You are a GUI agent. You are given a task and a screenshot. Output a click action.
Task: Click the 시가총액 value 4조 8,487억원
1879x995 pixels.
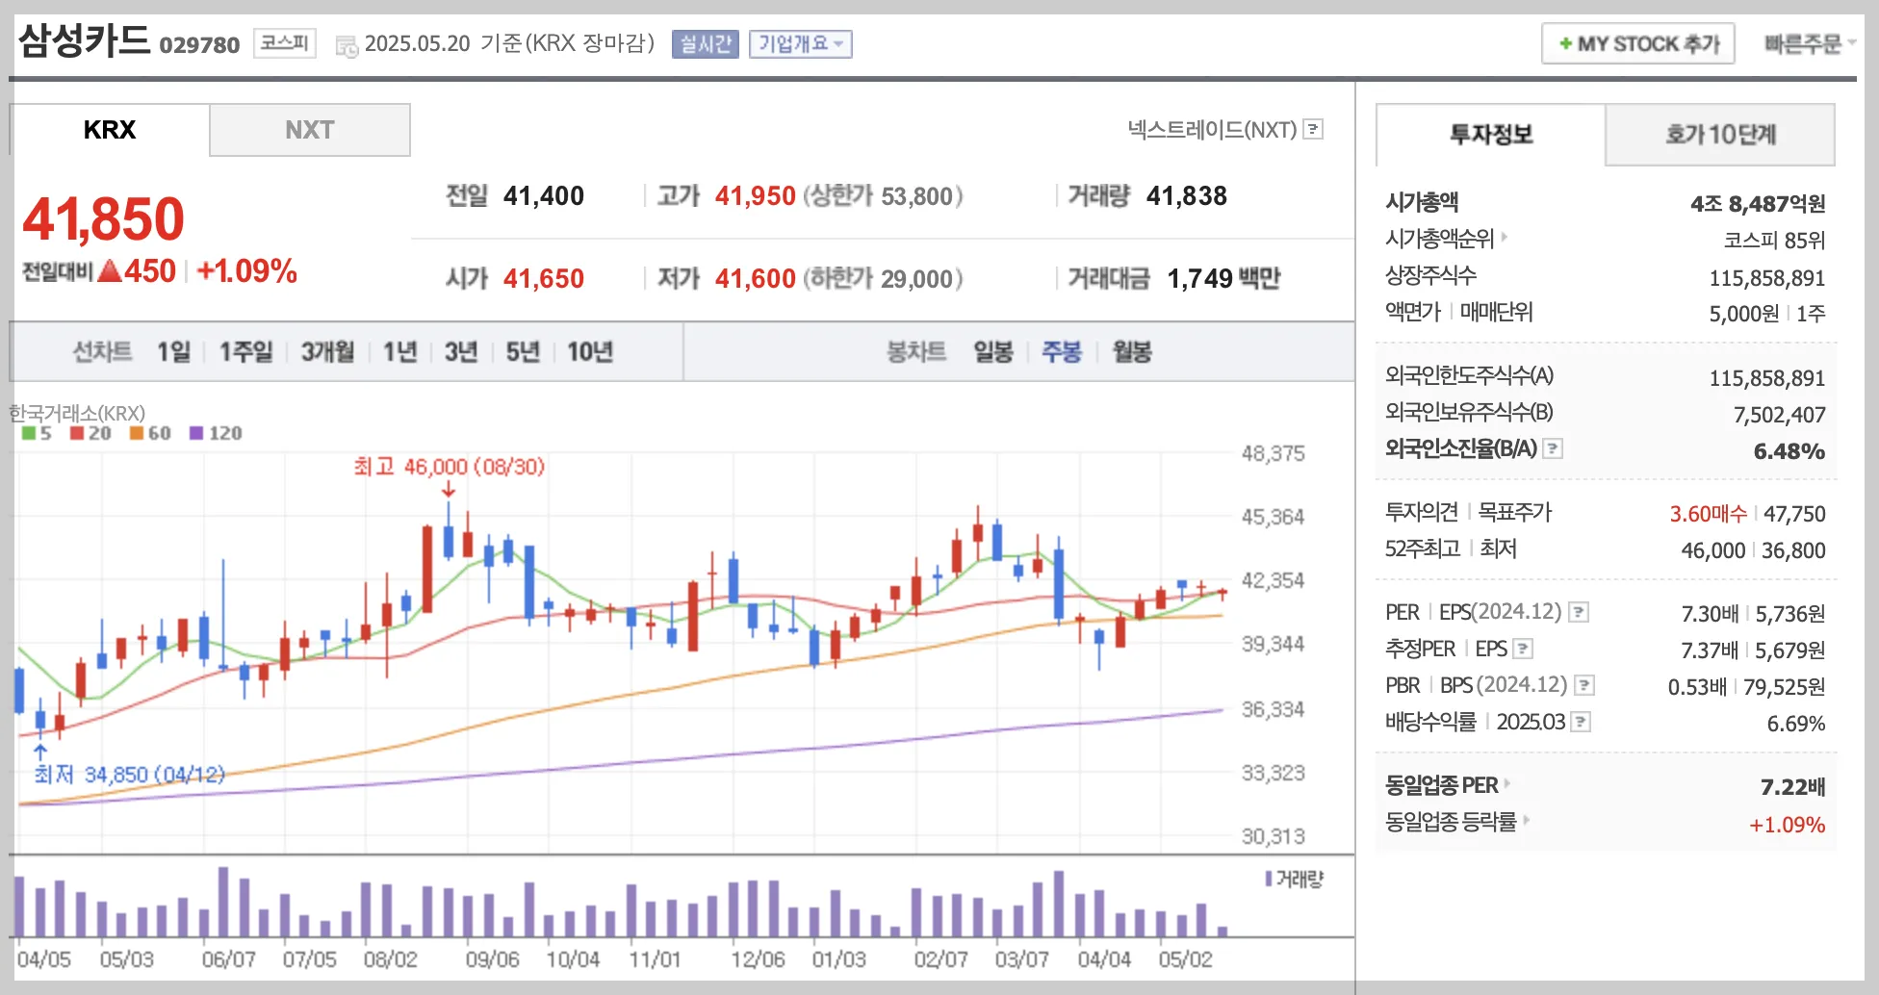pyautogui.click(x=1758, y=203)
